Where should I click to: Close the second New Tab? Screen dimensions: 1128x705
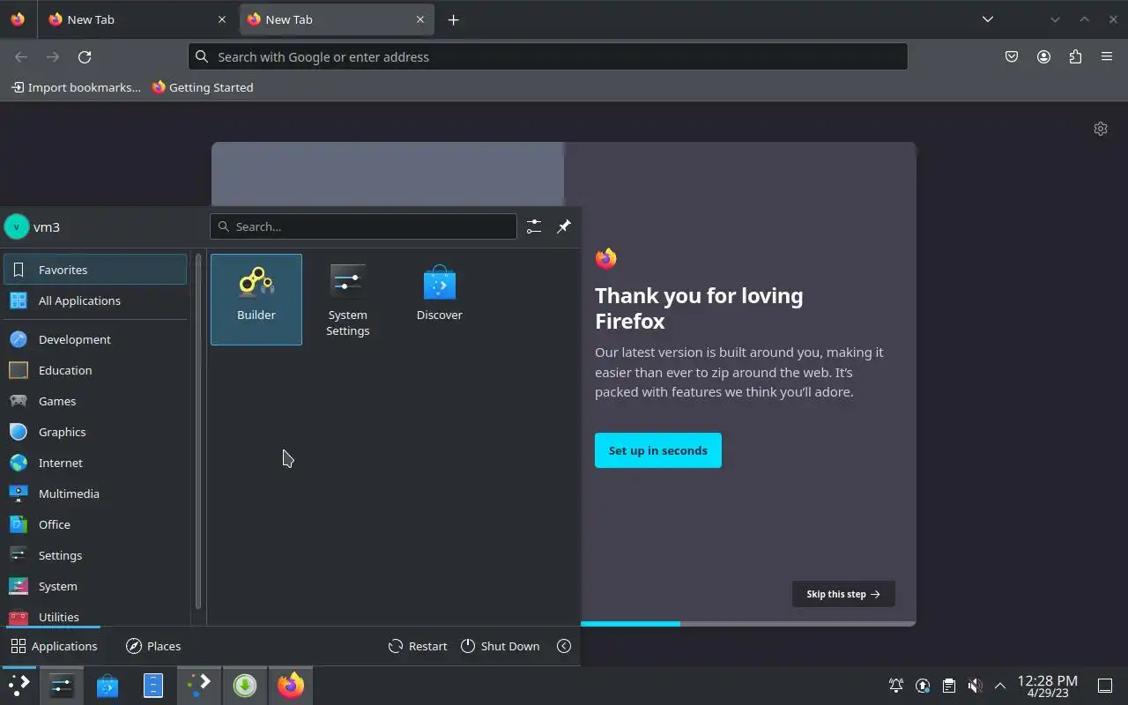coord(420,19)
